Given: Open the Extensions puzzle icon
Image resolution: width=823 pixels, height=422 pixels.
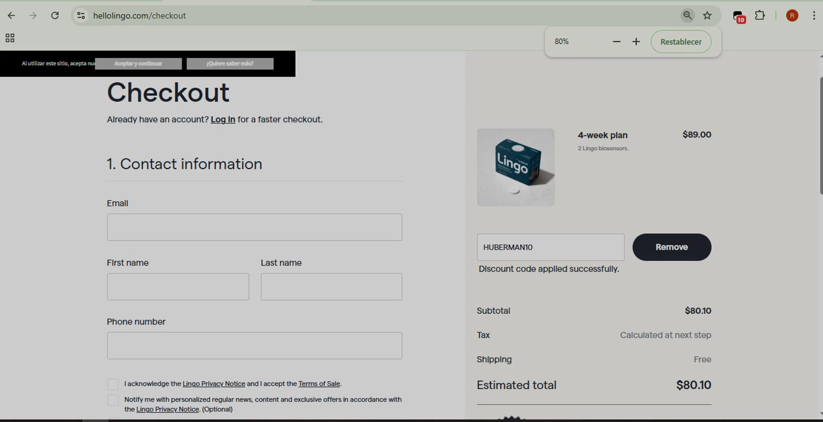Looking at the screenshot, I should [x=760, y=15].
